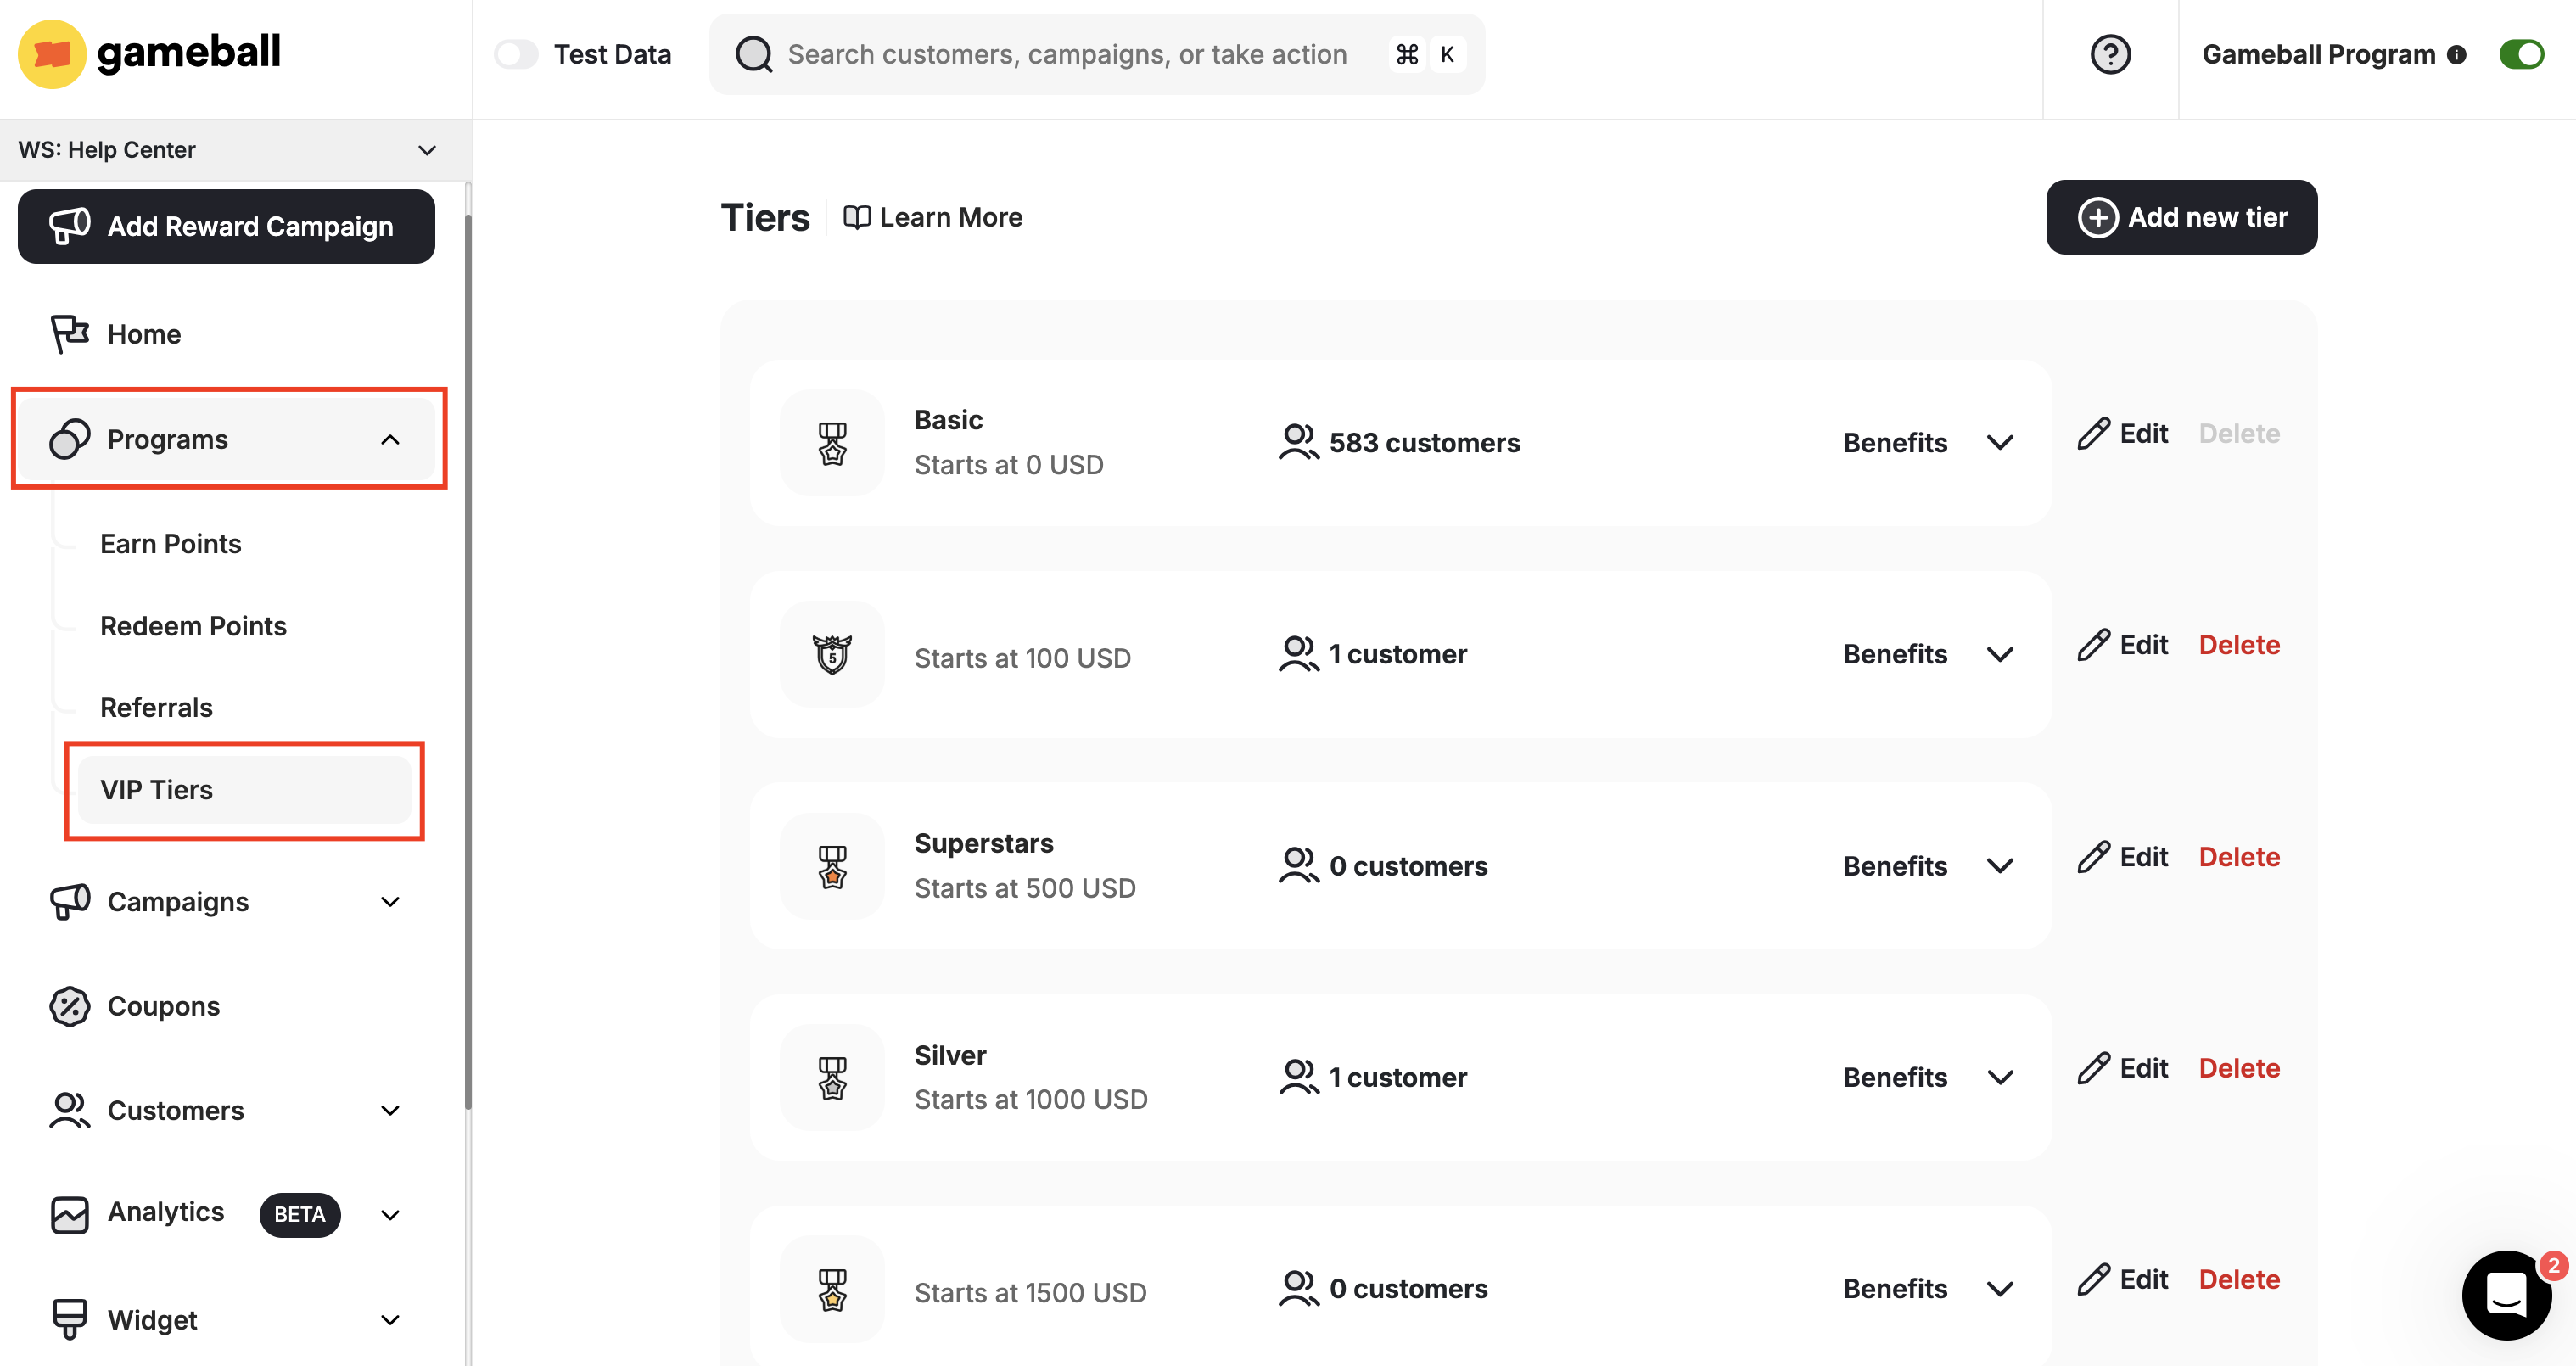
Task: Click the Gameball Program info icon
Action: coord(2457,55)
